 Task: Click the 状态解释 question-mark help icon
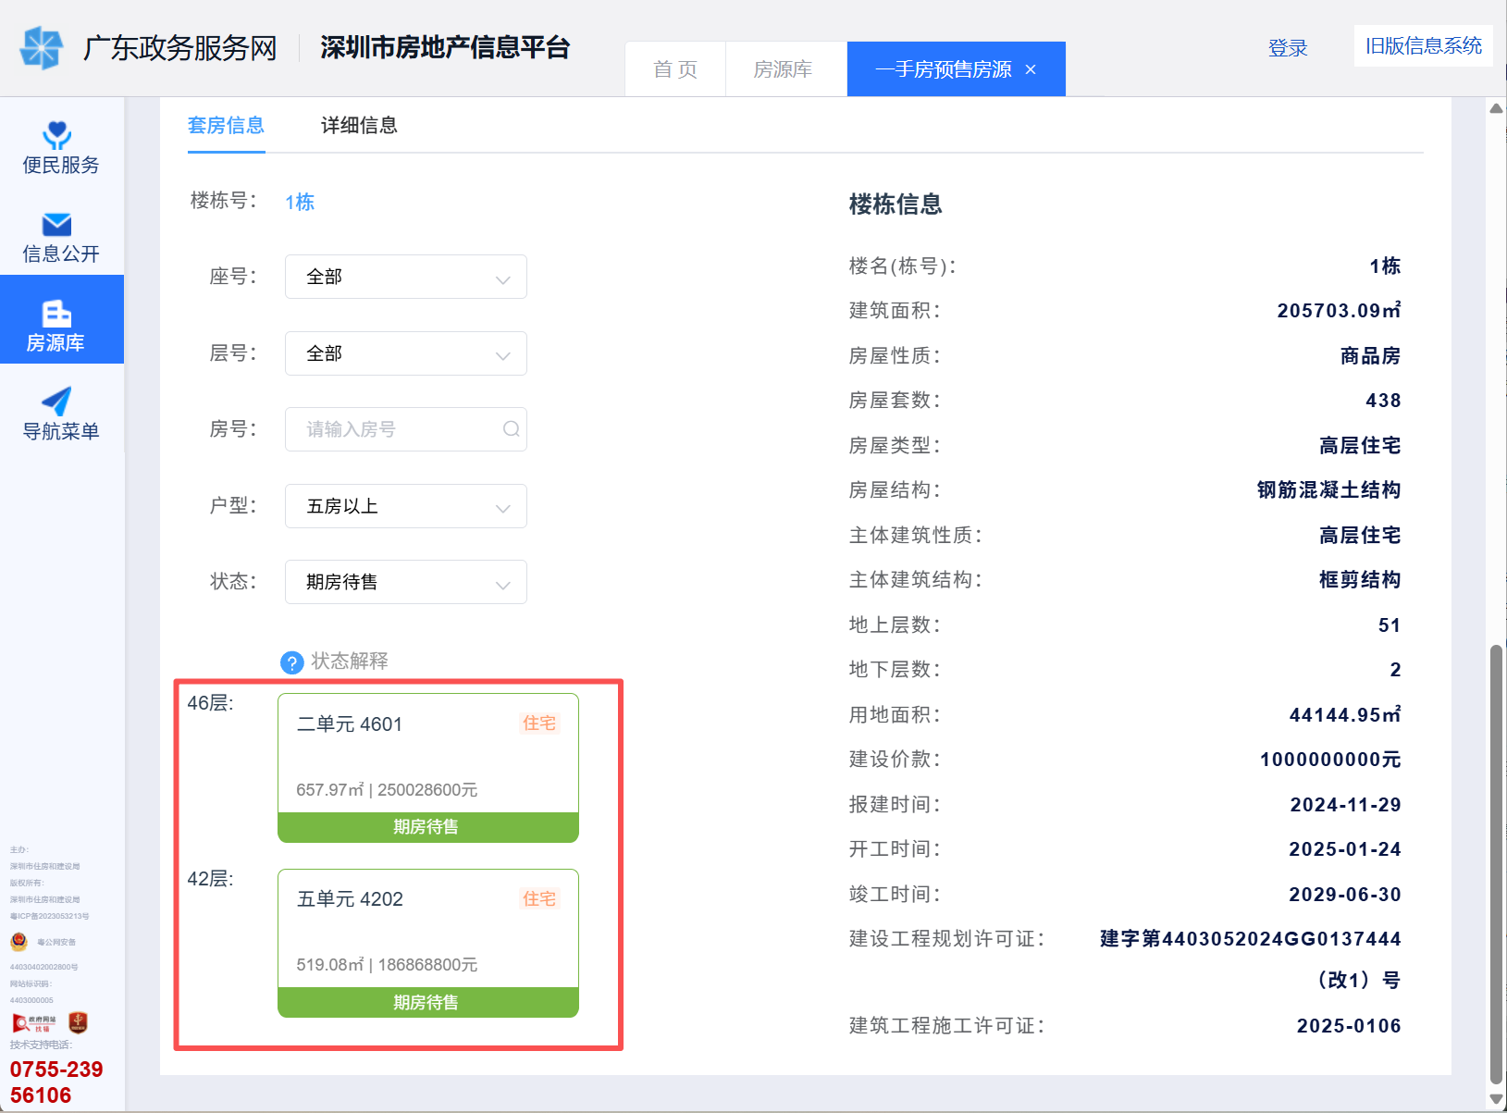coord(292,662)
